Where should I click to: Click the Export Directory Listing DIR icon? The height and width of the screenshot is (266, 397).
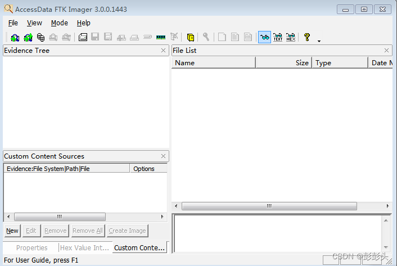248,37
